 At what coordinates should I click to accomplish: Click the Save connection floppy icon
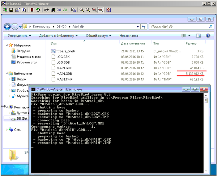(x=11, y=10)
